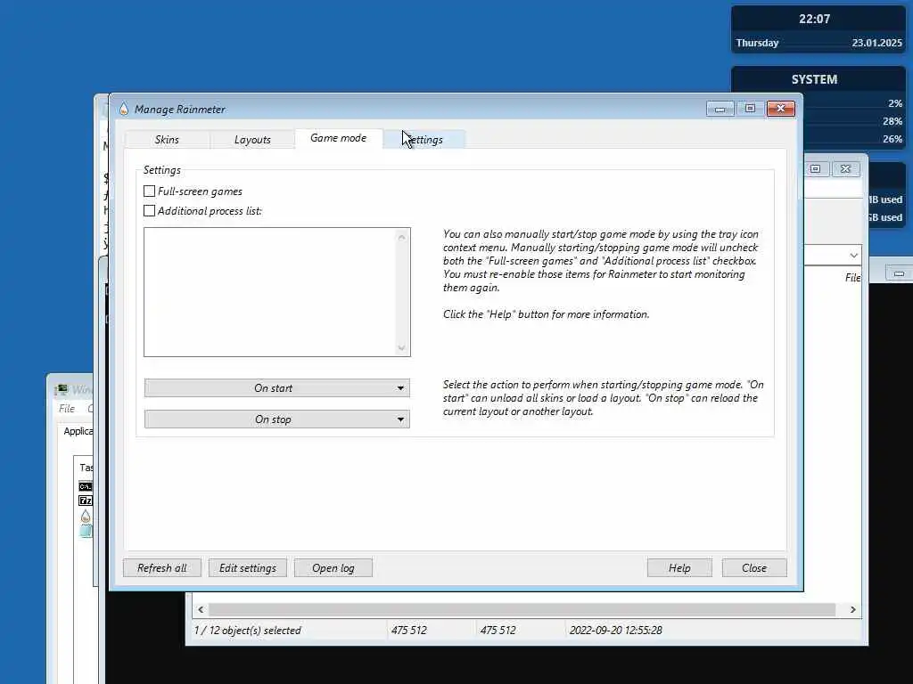Go to the Settings tab
Image resolution: width=913 pixels, height=684 pixels.
tap(424, 140)
